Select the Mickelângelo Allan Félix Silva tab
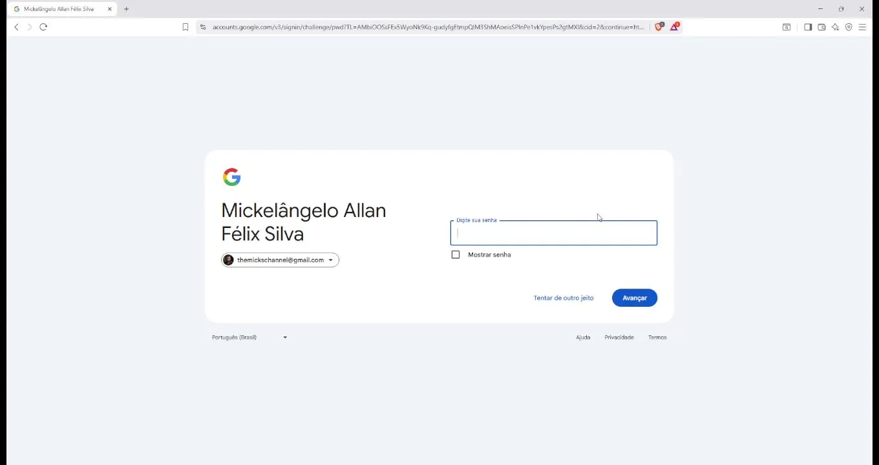The height and width of the screenshot is (465, 879). [59, 9]
